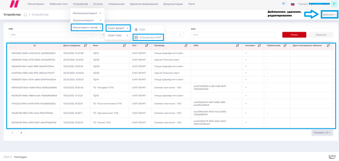Open the Показать: 10 page size dropdown
Screen dimensions: 339x161
coord(322,133)
